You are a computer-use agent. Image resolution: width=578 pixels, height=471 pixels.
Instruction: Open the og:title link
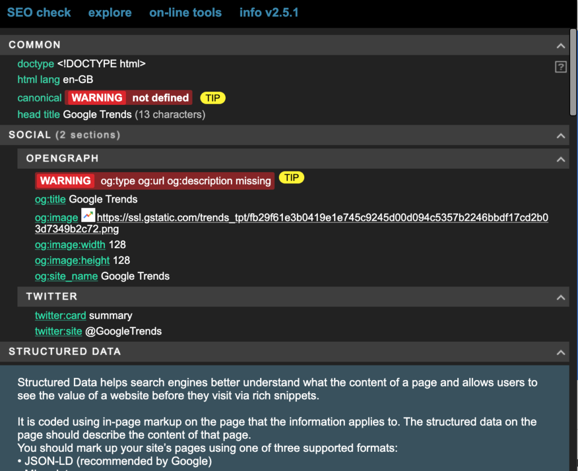(x=50, y=199)
